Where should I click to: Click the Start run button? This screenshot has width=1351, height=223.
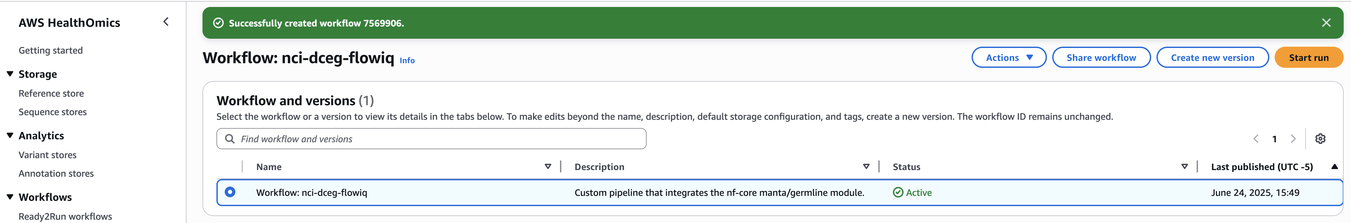1309,58
